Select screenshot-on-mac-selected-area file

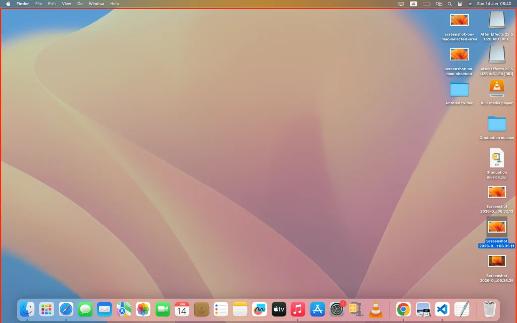[x=459, y=27]
